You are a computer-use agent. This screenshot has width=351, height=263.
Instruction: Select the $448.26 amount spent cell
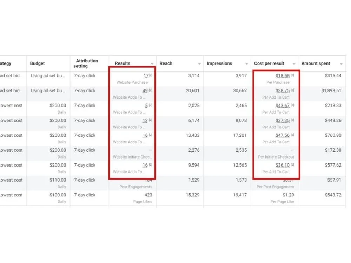click(333, 120)
